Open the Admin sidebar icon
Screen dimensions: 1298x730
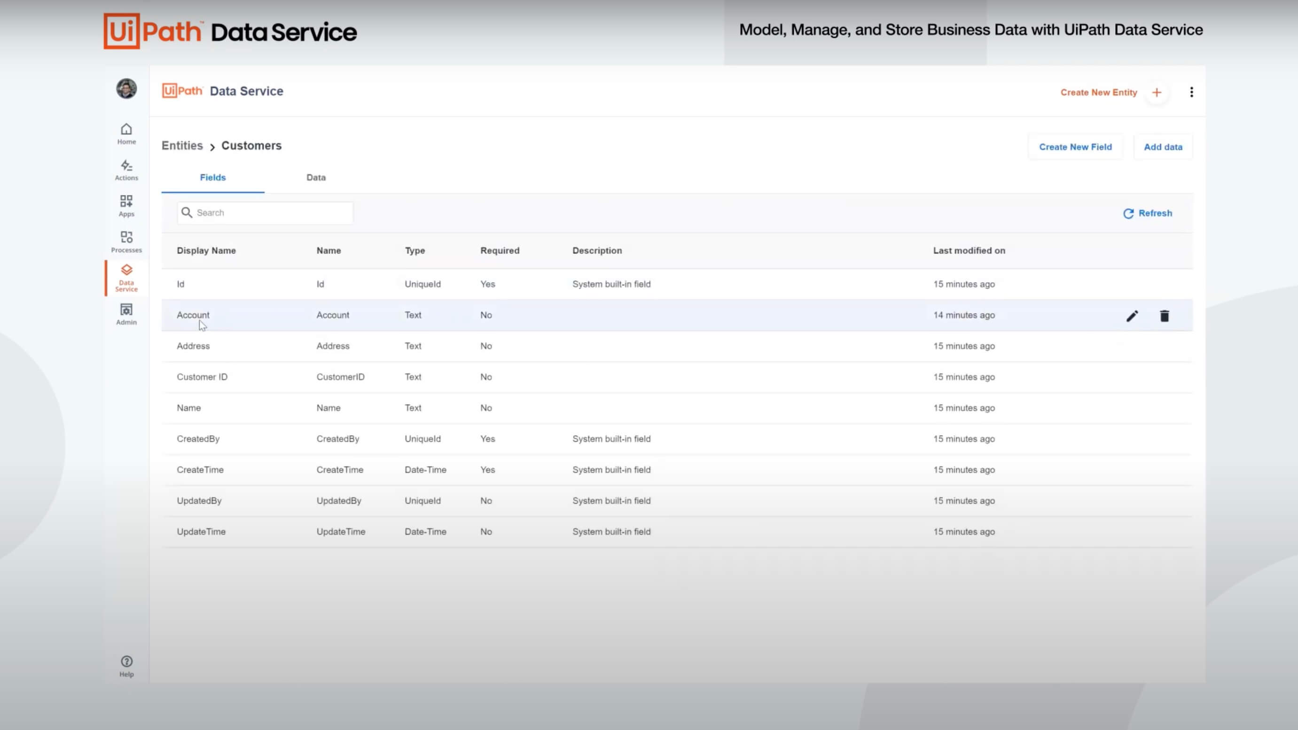(x=126, y=314)
